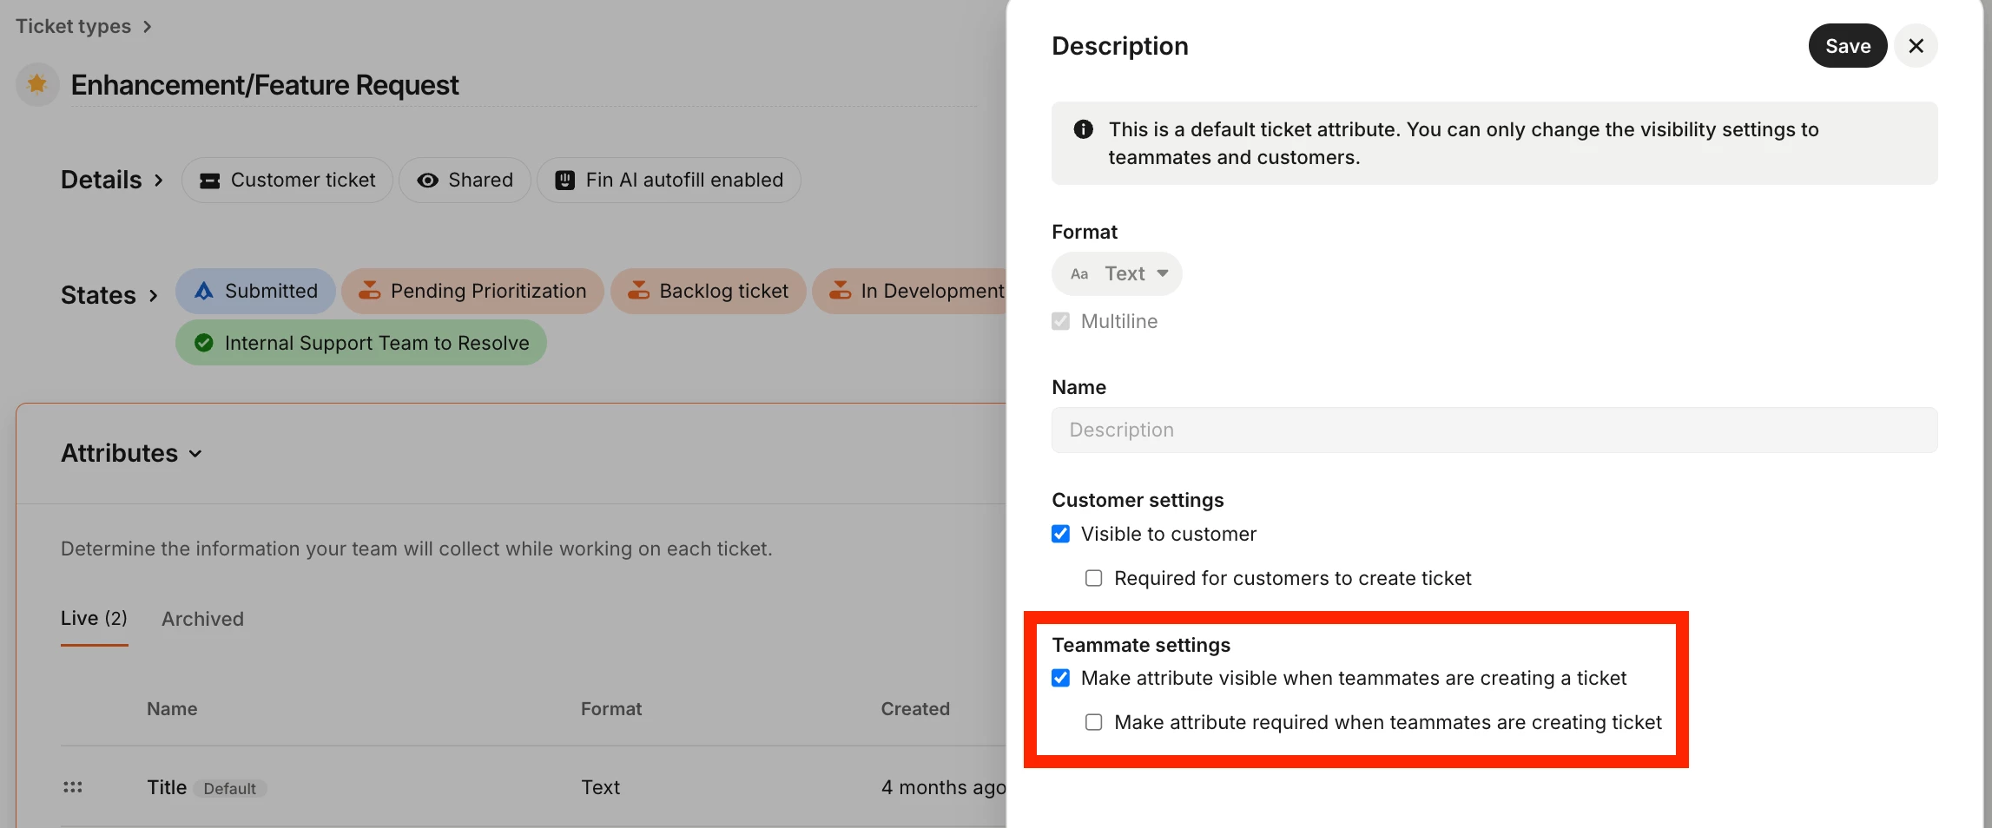Select the Pending Prioritization state pill
1992x828 pixels.
pos(472,291)
